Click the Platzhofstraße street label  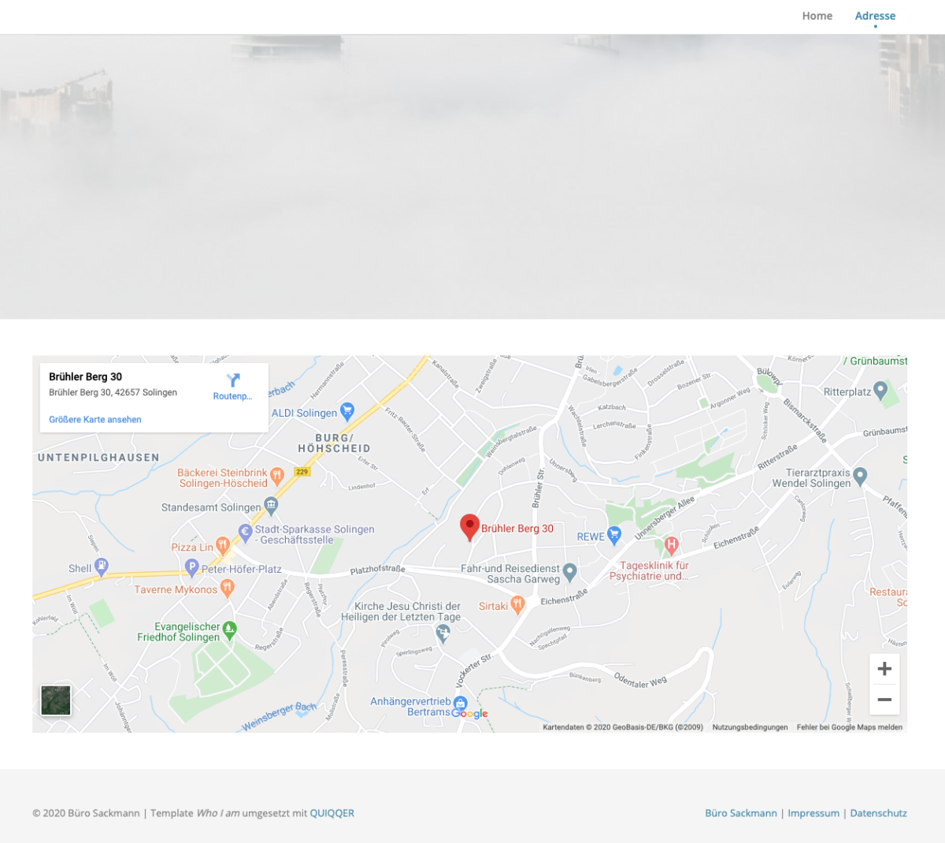coord(378,569)
